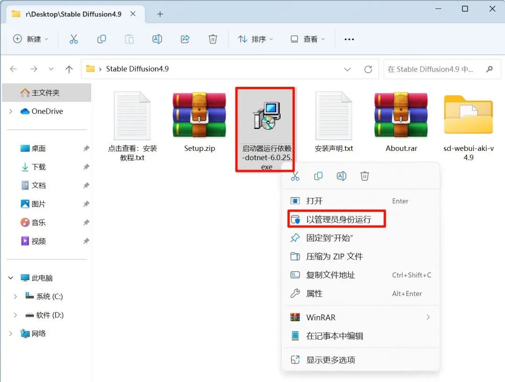The width and height of the screenshot is (505, 382).
Task: Click the Delete icon atop the context menu
Action: click(365, 176)
